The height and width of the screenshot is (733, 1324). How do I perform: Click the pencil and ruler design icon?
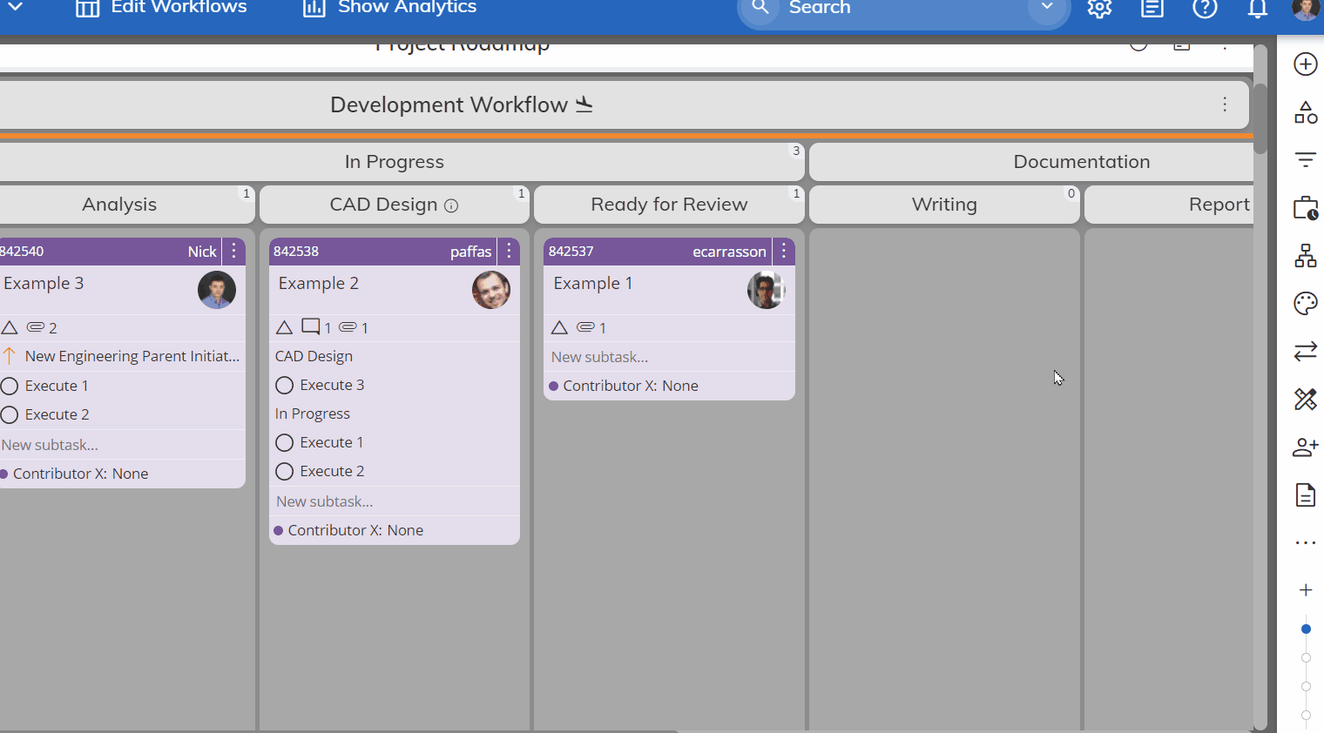1305,400
